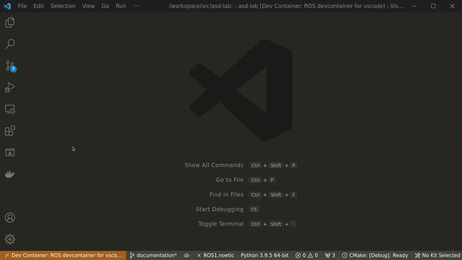
Task: Maximize the VS Code window
Action: [x=433, y=6]
